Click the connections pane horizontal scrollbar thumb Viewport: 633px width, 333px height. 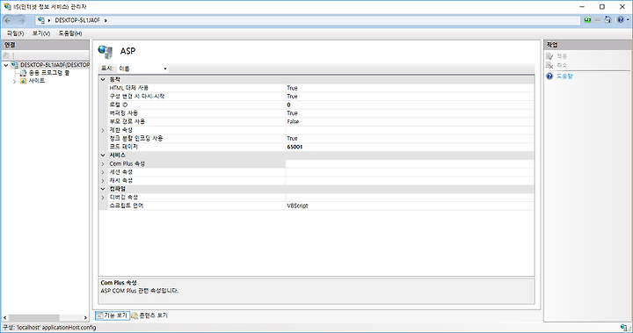pyautogui.click(x=34, y=318)
